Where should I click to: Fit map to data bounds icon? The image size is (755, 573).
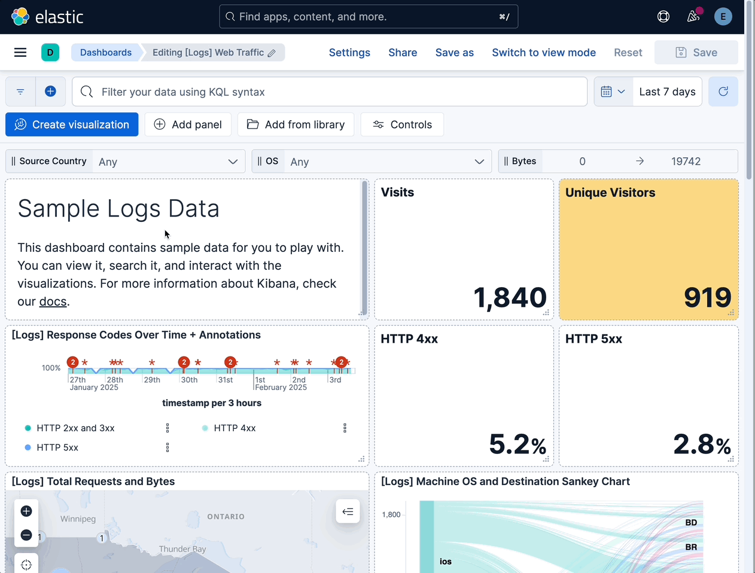tap(26, 564)
